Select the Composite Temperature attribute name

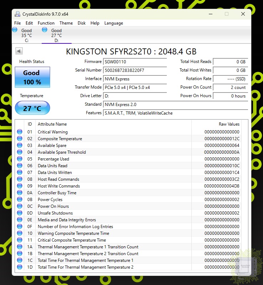point(60,139)
